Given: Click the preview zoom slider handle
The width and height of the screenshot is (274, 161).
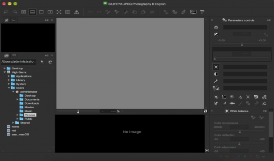Looking at the screenshot, I should (78, 112).
